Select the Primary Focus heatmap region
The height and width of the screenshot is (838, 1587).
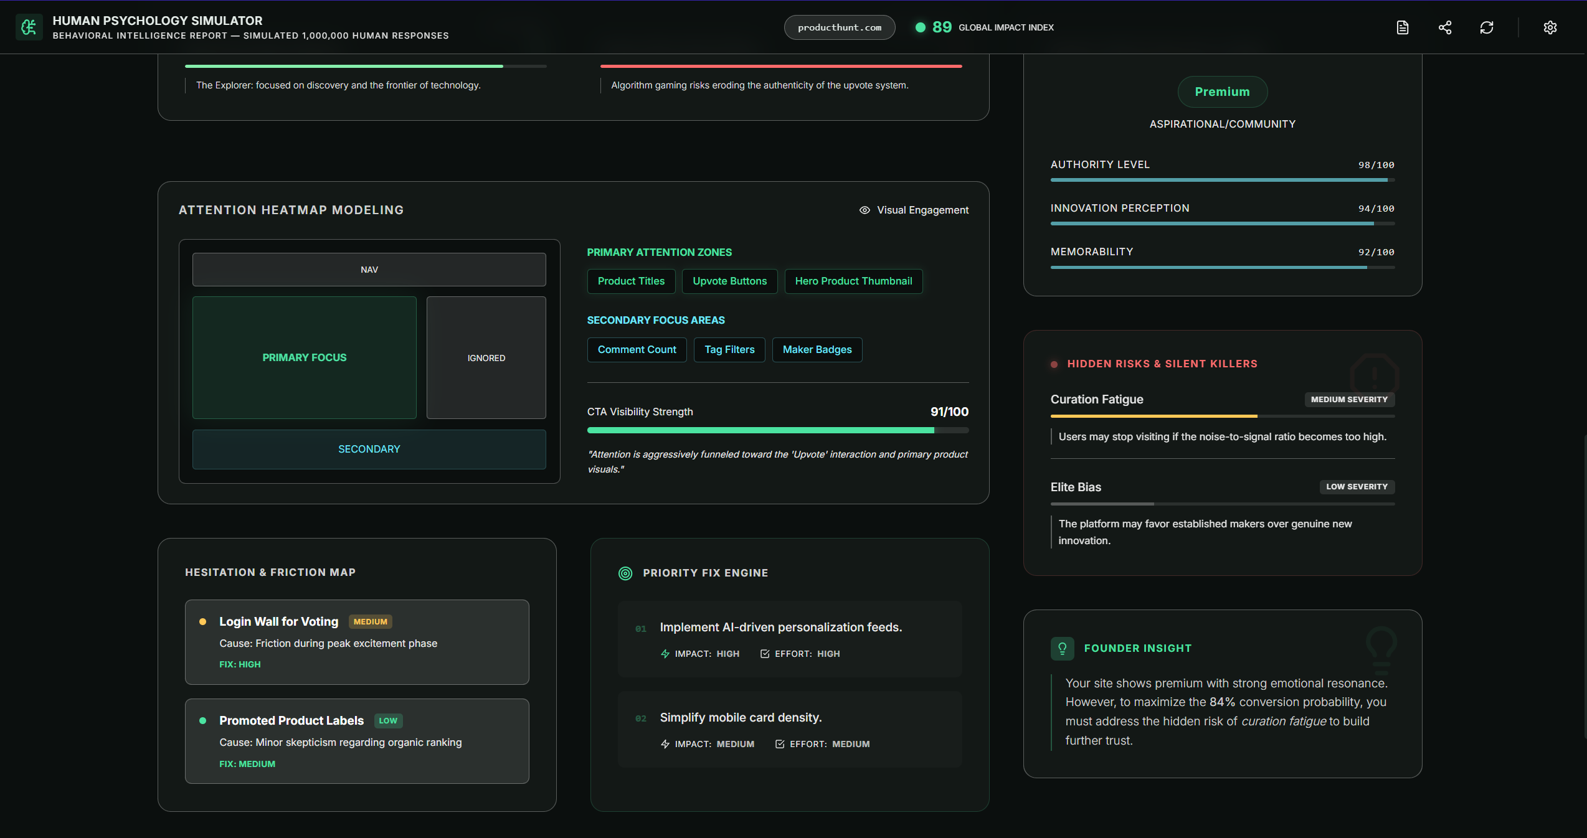(304, 358)
